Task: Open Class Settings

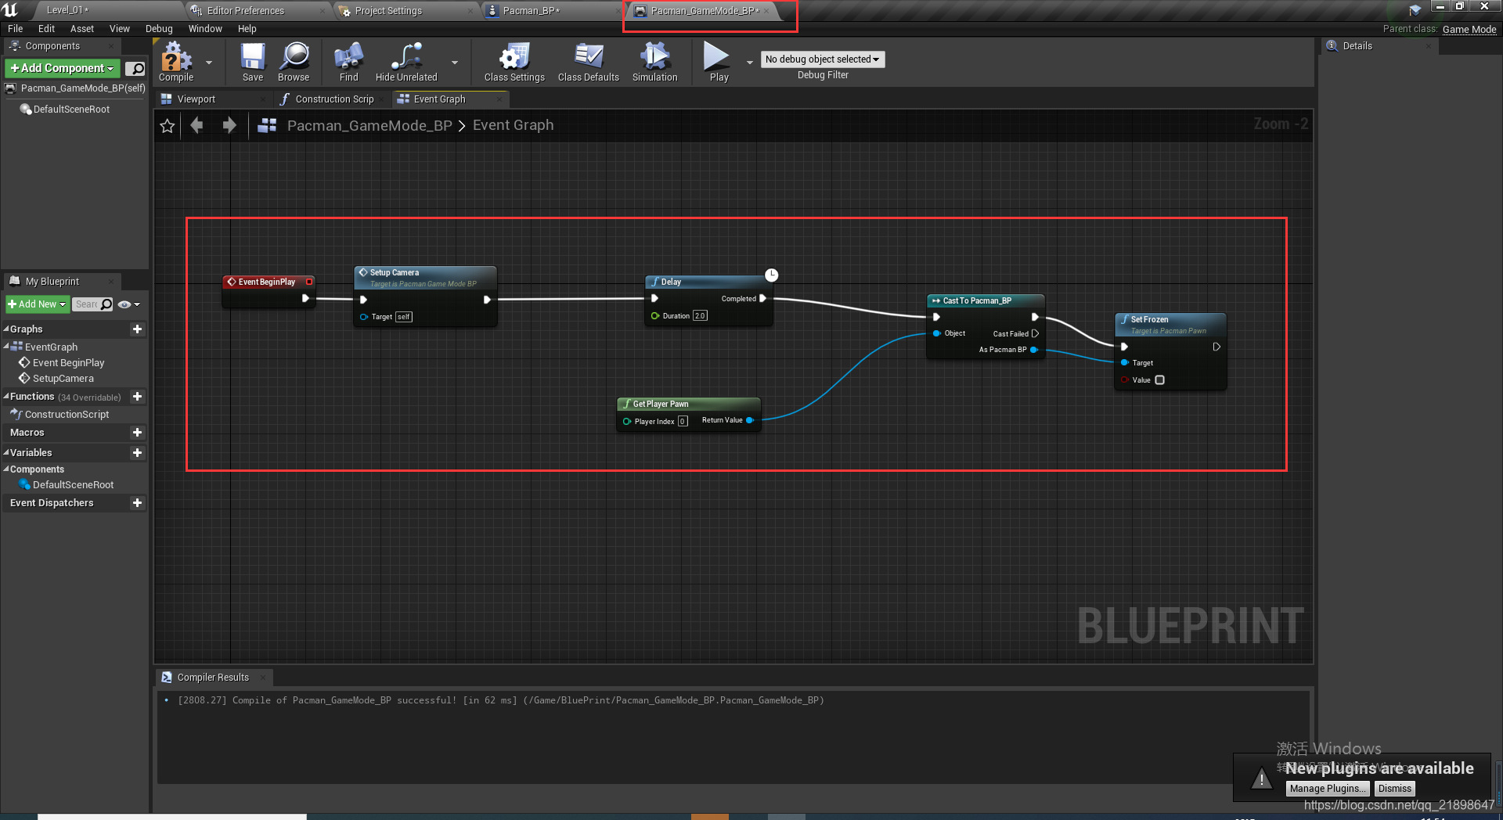Action: [514, 62]
